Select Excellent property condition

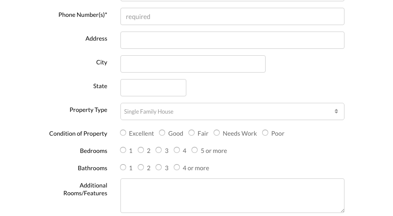click(123, 133)
